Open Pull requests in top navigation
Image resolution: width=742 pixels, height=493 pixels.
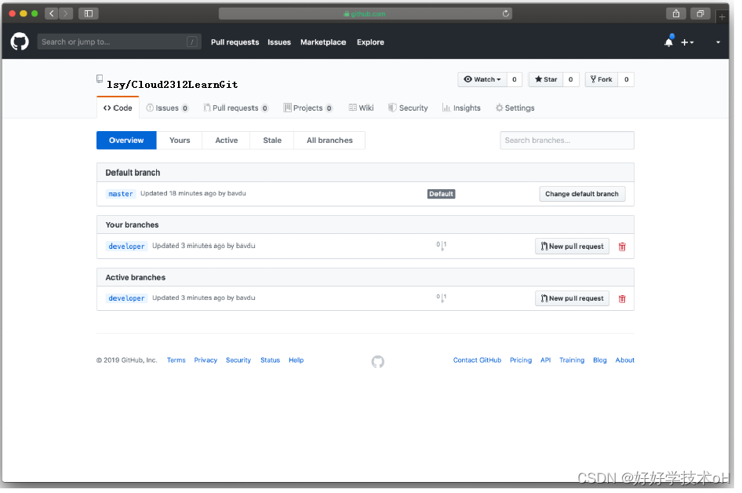[235, 42]
